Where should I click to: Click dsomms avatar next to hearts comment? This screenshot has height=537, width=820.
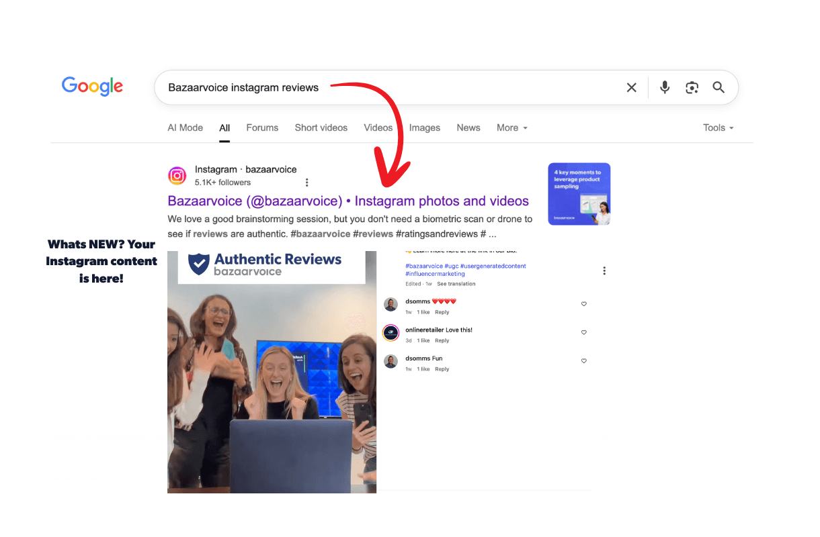point(391,304)
